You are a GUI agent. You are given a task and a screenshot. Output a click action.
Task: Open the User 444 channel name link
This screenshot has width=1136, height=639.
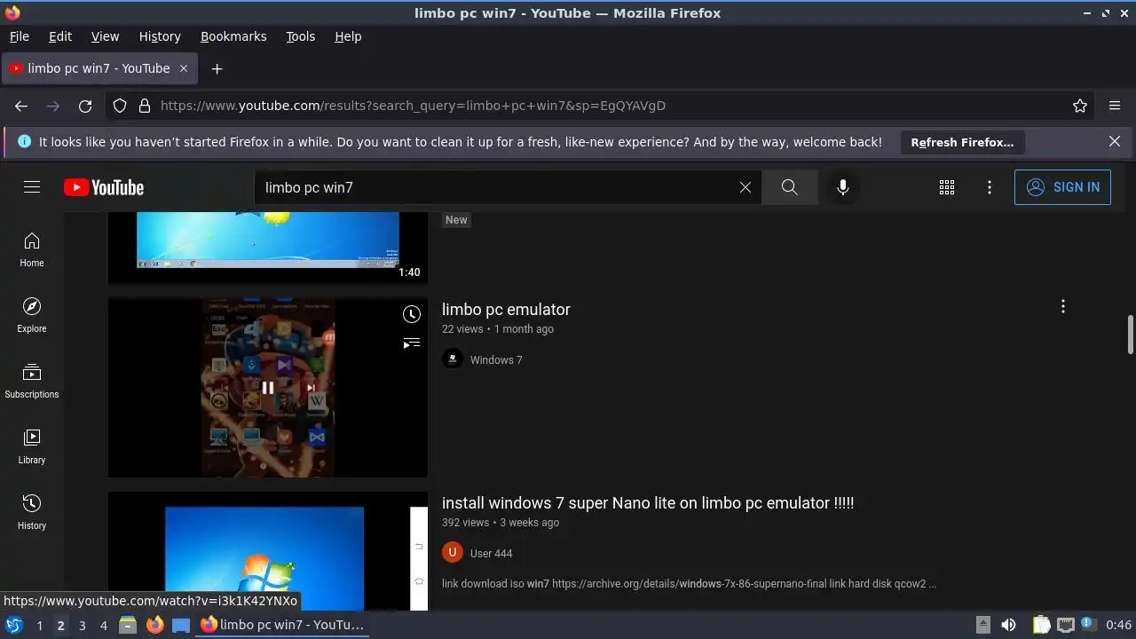(x=491, y=553)
